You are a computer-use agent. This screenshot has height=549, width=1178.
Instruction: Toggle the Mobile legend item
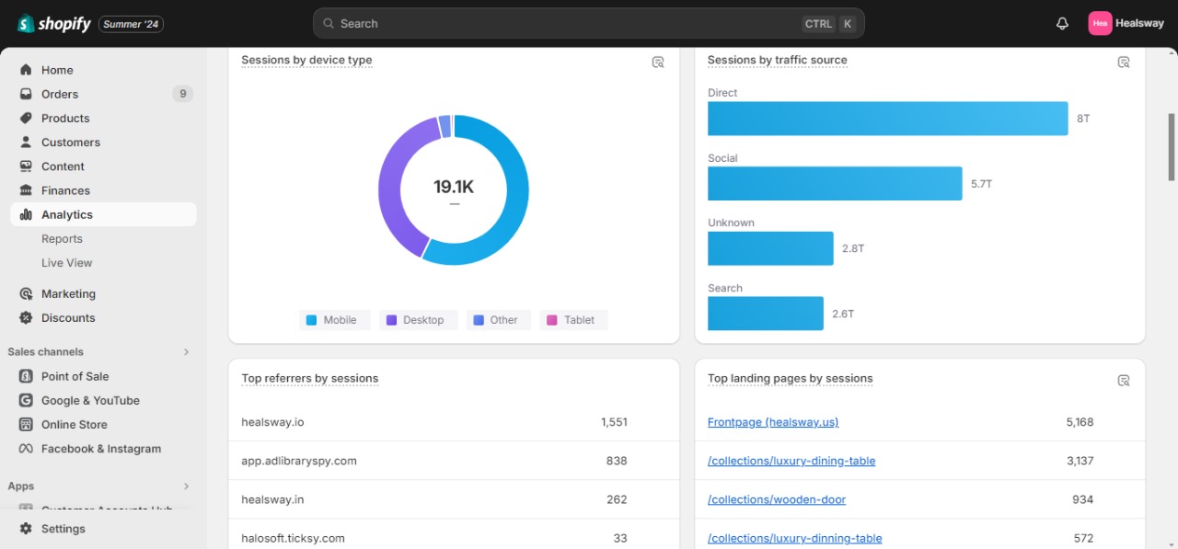coord(331,320)
